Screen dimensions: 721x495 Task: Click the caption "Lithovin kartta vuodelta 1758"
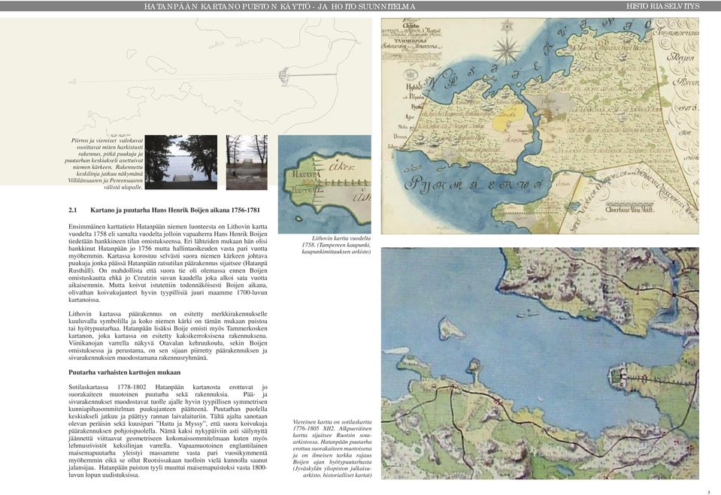pyautogui.click(x=336, y=245)
